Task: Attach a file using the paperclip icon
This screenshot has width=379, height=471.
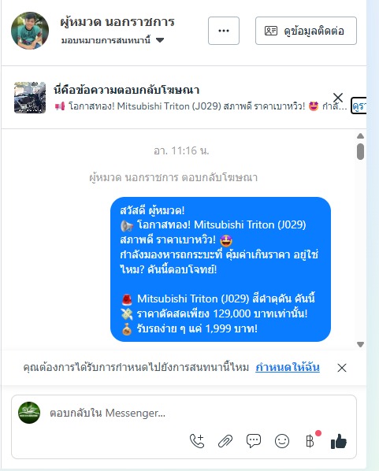Action: pyautogui.click(x=225, y=441)
